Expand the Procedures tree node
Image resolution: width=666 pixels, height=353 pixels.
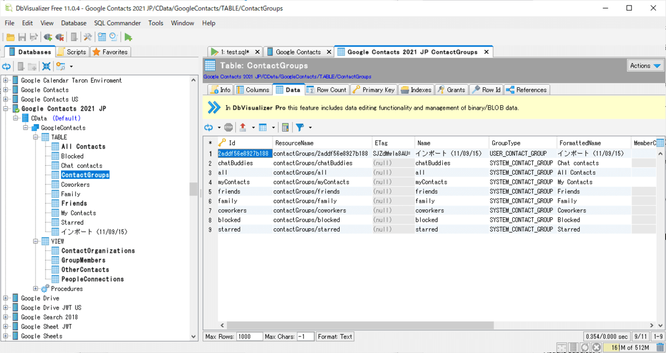pyautogui.click(x=36, y=289)
